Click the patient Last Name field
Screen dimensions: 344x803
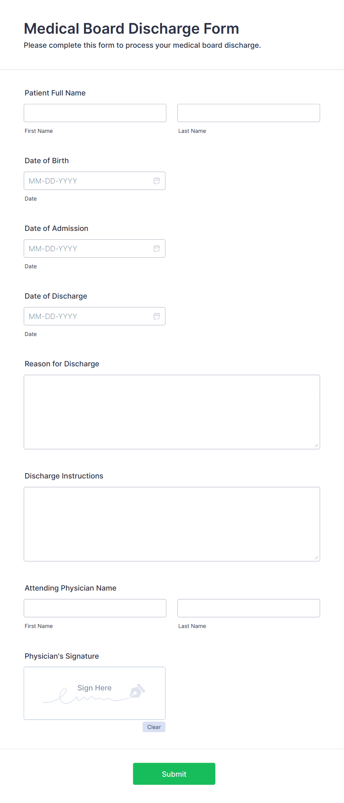tap(248, 113)
